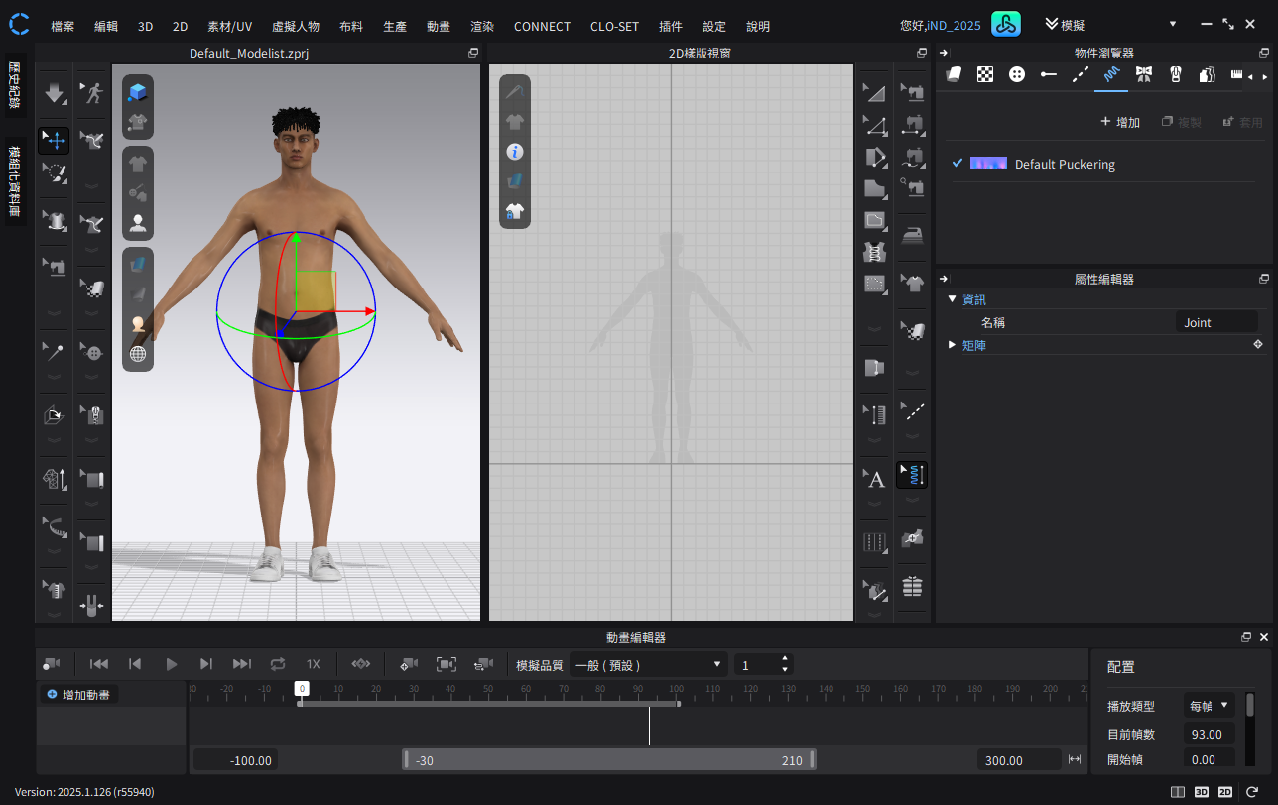Increase the simulation quality stepper value
This screenshot has width=1278, height=805.
785,658
